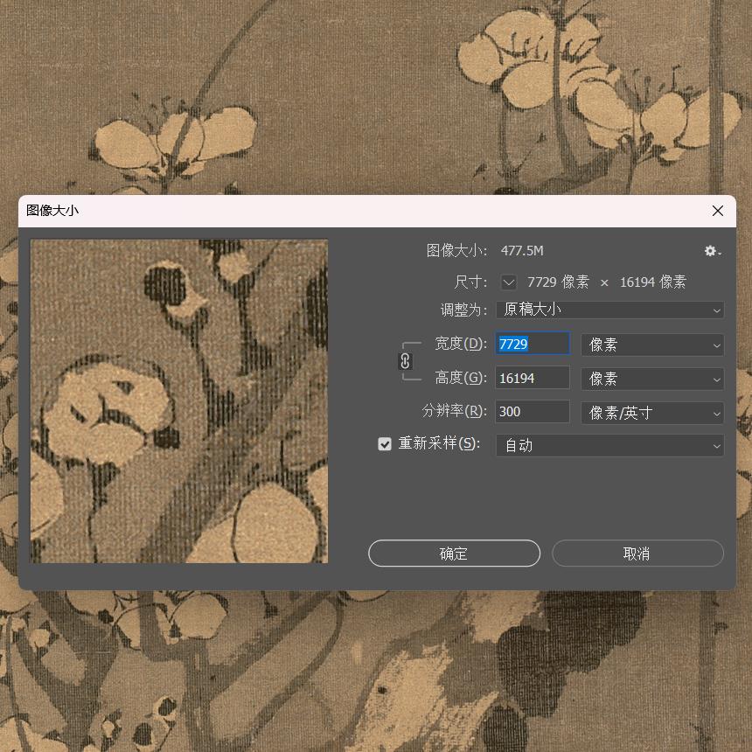The width and height of the screenshot is (752, 752).
Task: Open the gear settings menu in dialog
Action: click(712, 251)
